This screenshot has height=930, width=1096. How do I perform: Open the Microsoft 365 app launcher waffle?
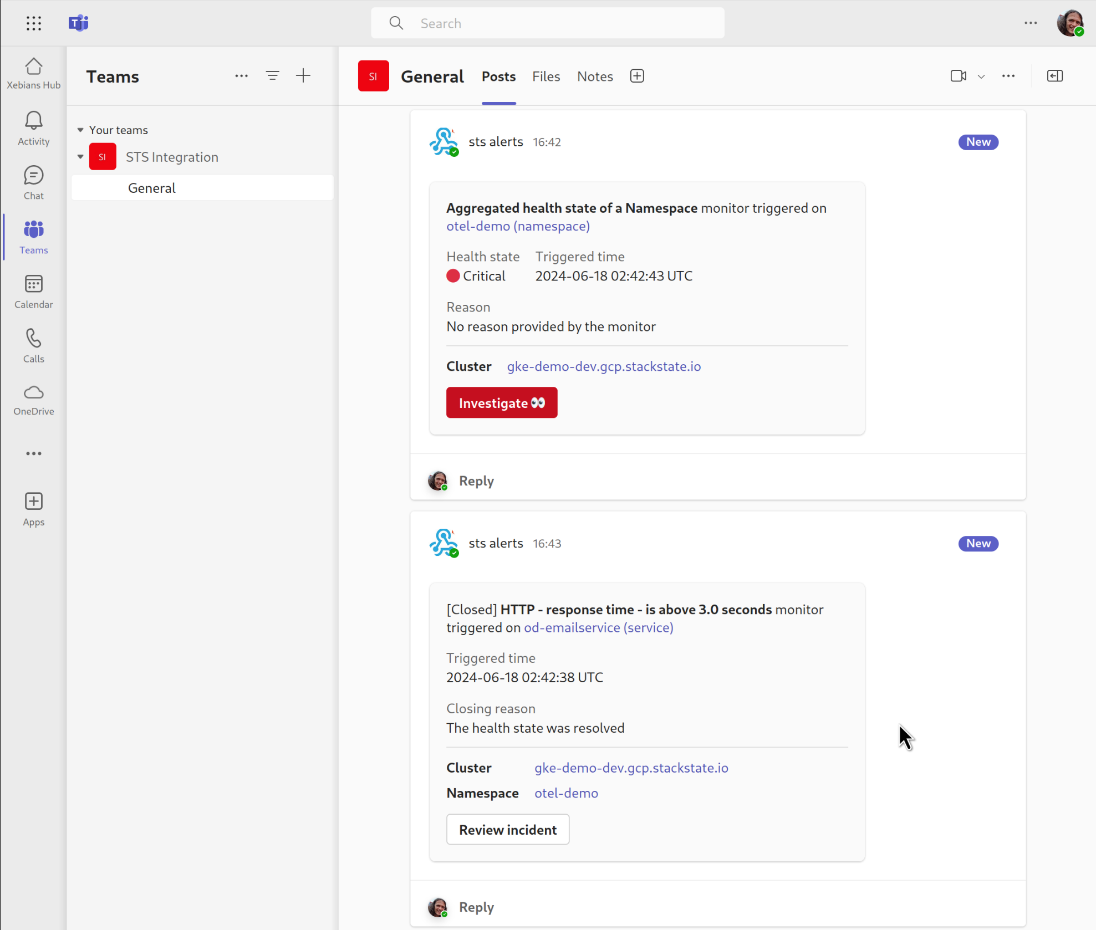coord(33,23)
